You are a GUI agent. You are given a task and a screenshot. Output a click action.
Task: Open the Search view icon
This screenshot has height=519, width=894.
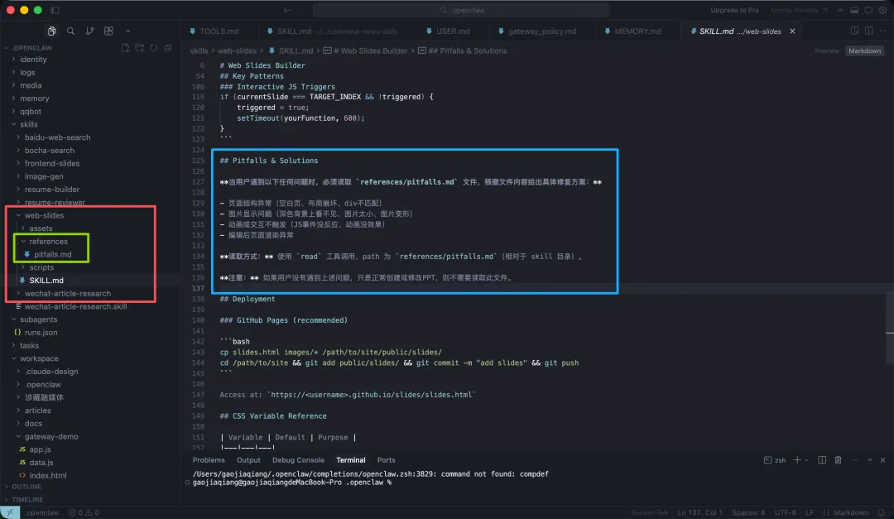[70, 31]
